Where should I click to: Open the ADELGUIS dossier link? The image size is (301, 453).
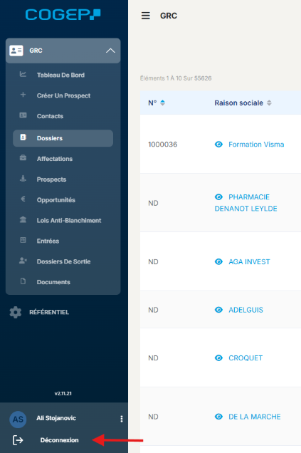pyautogui.click(x=245, y=310)
